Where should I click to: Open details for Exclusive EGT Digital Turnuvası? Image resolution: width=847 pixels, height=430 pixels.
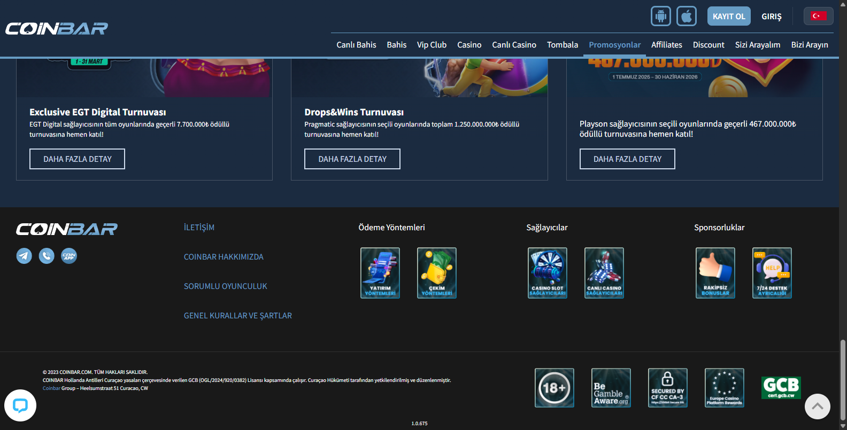pos(77,159)
